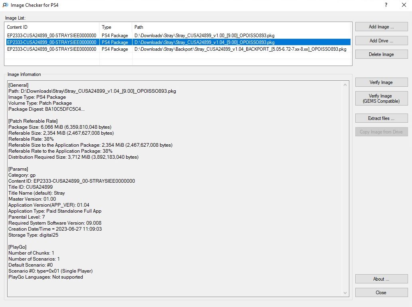
Task: Click the Add Drive button
Action: tap(381, 41)
